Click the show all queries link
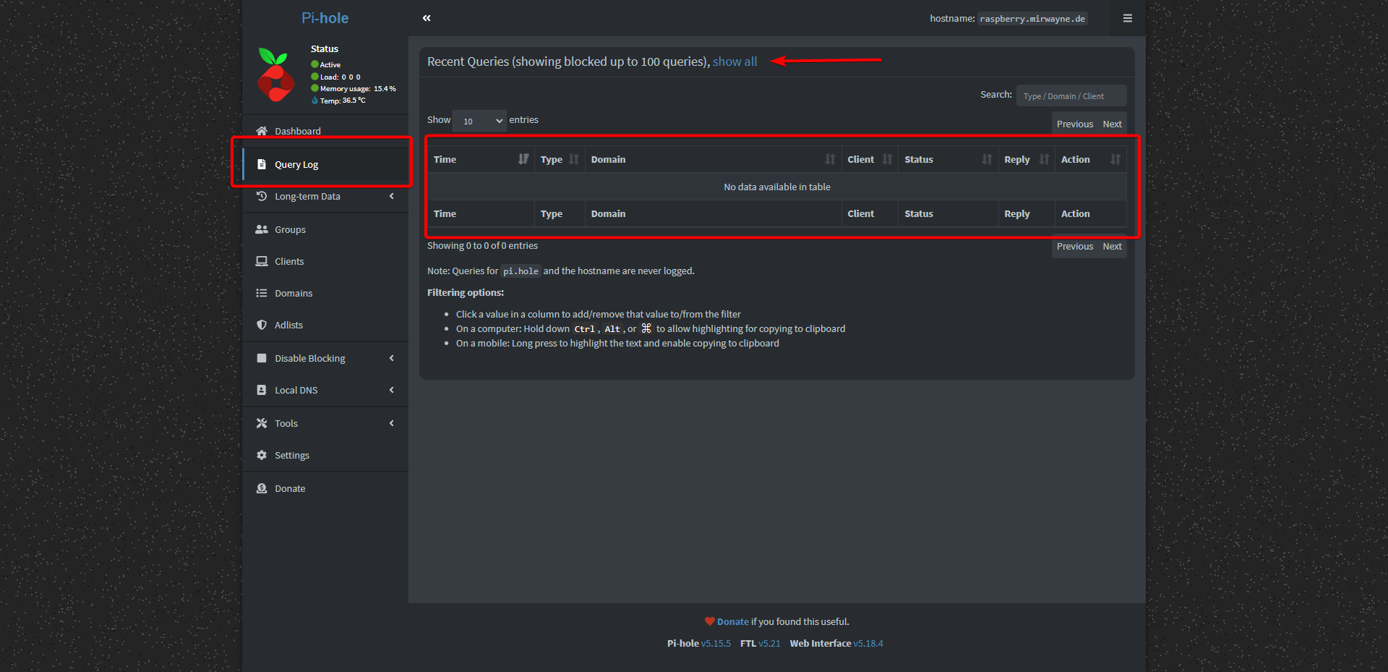Screen dimensions: 1388x672 pyautogui.click(x=734, y=61)
